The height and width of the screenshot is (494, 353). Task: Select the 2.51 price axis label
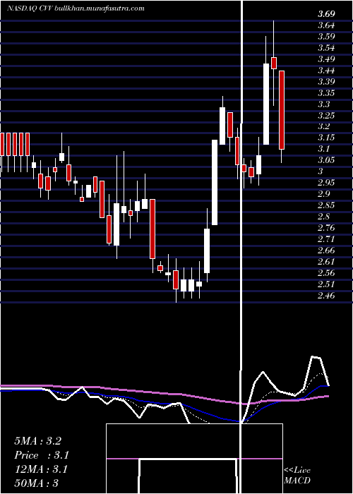click(326, 284)
